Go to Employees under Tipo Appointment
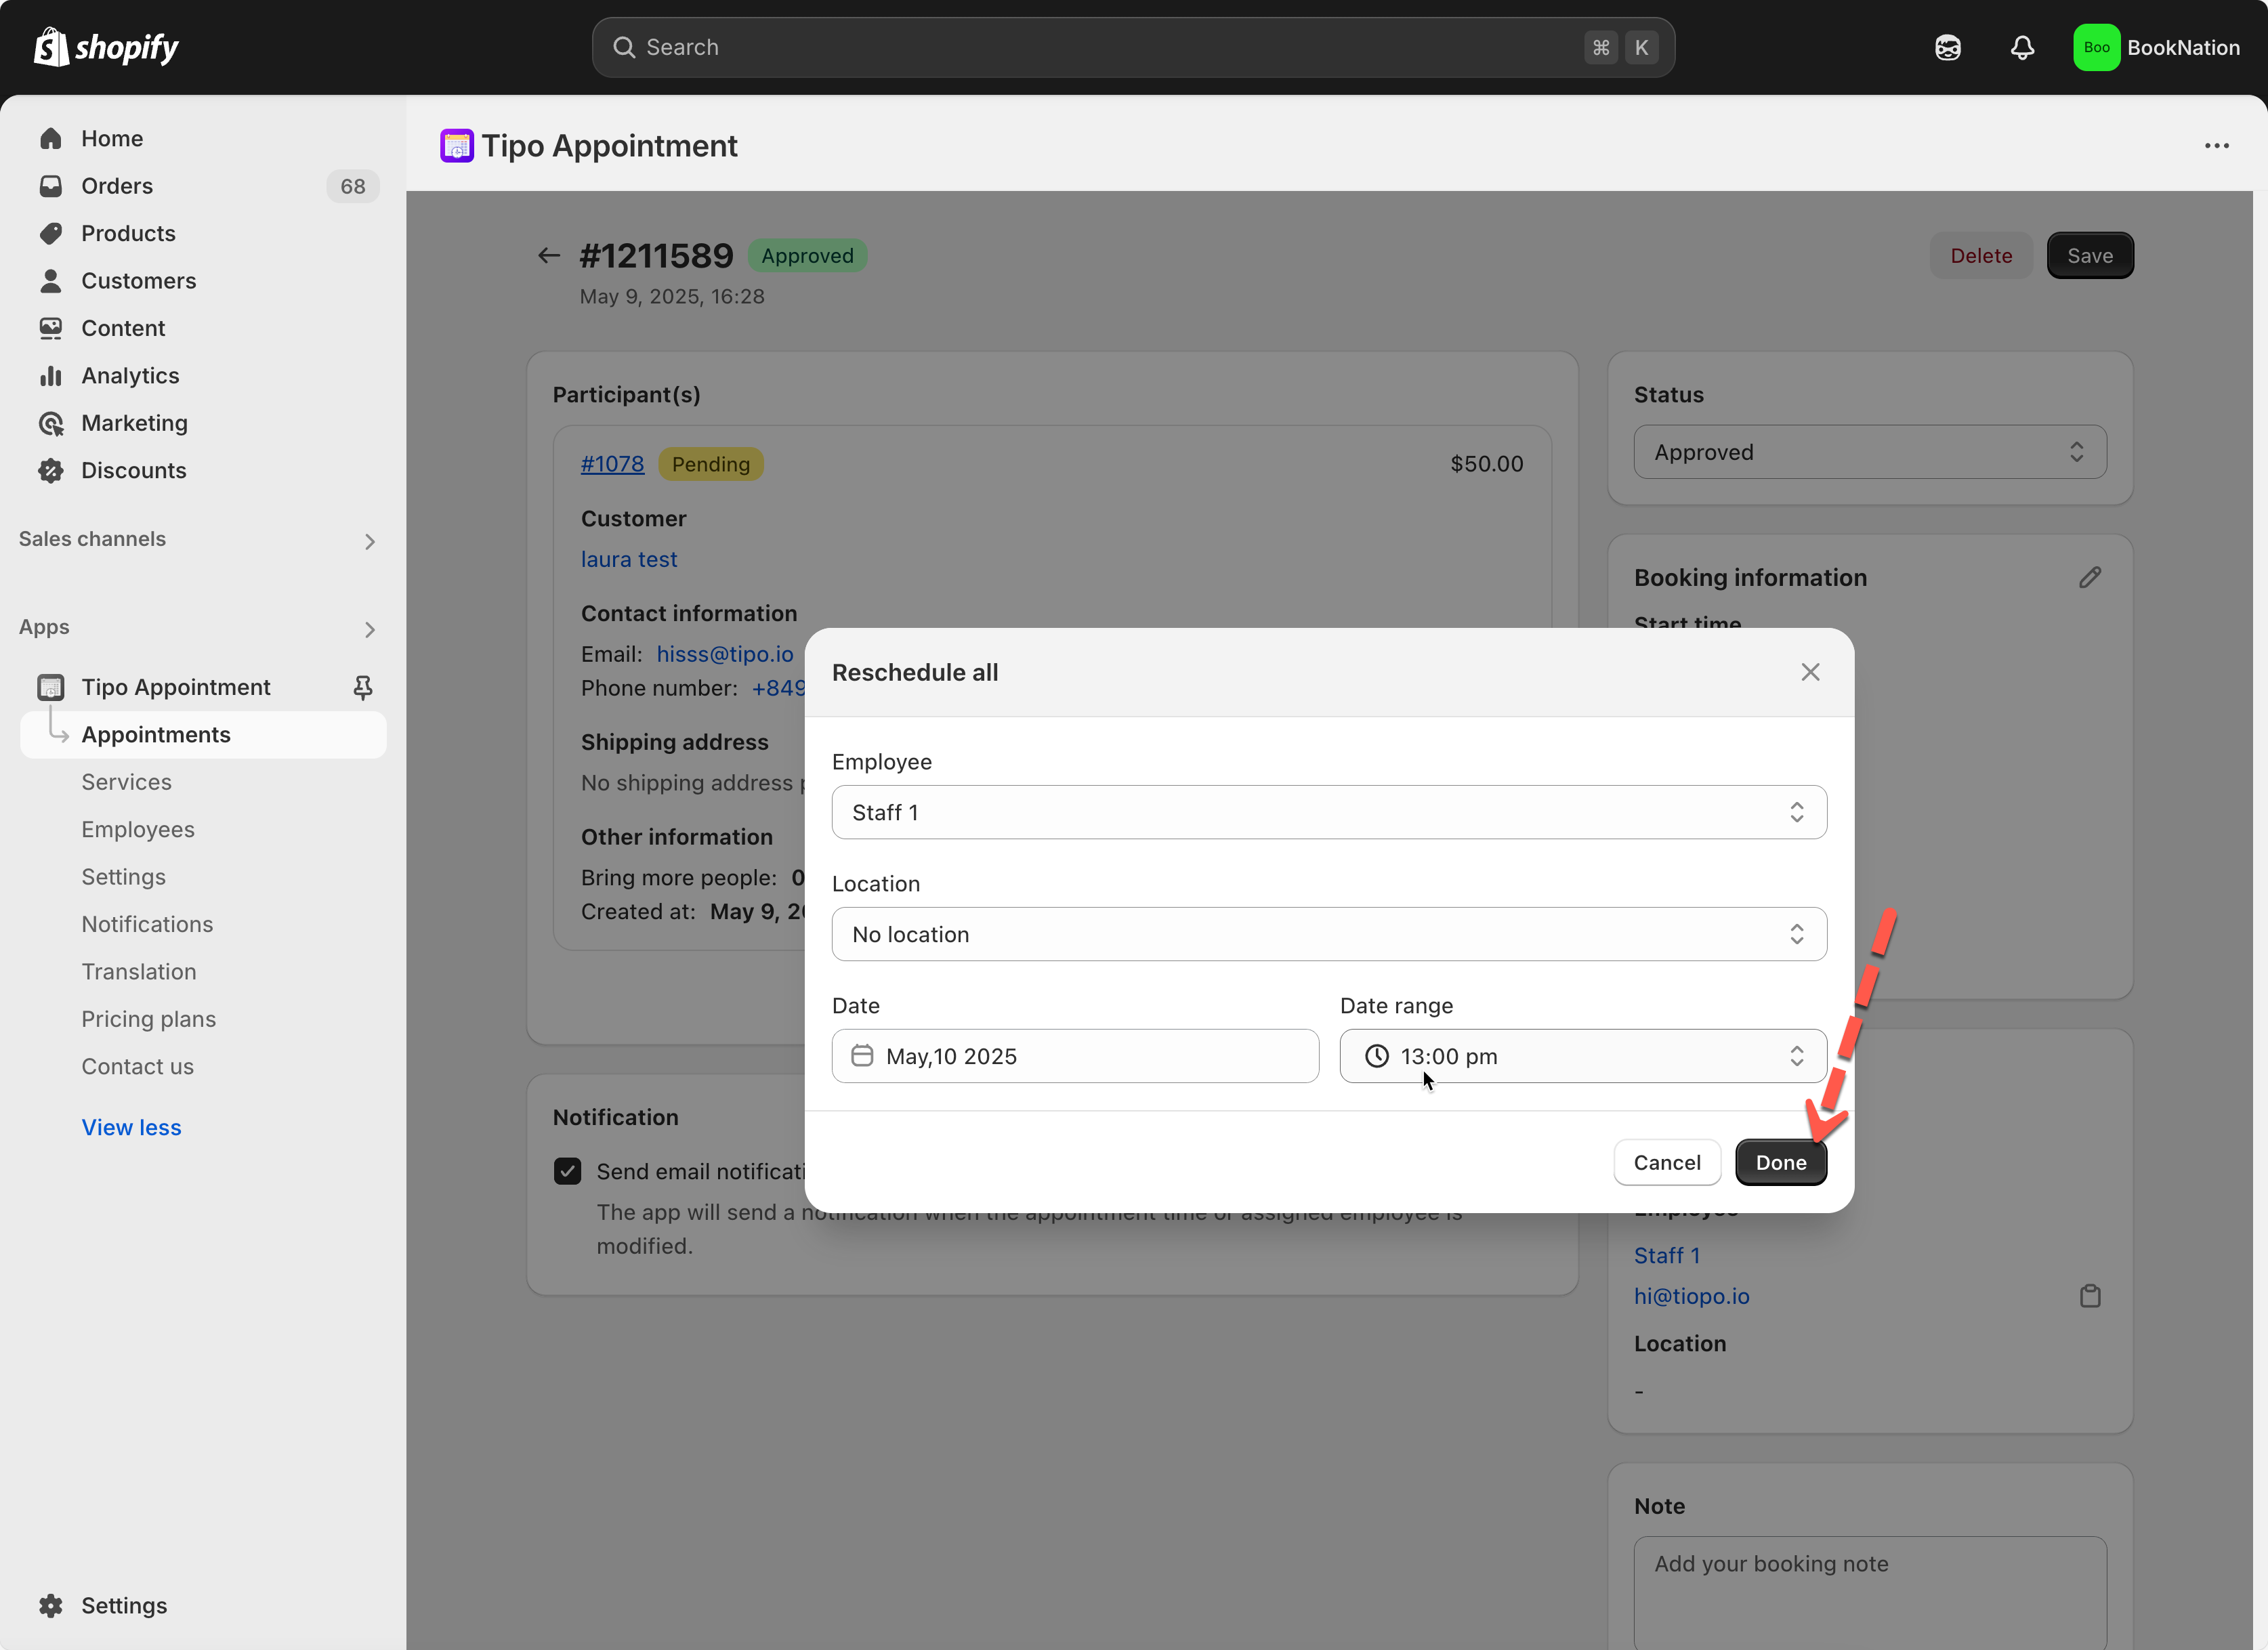 coord(138,829)
